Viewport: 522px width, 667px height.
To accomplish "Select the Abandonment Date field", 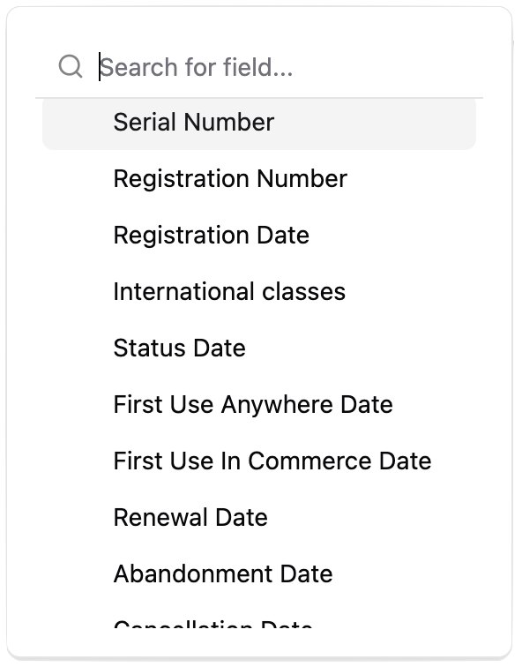I will [x=259, y=573].
